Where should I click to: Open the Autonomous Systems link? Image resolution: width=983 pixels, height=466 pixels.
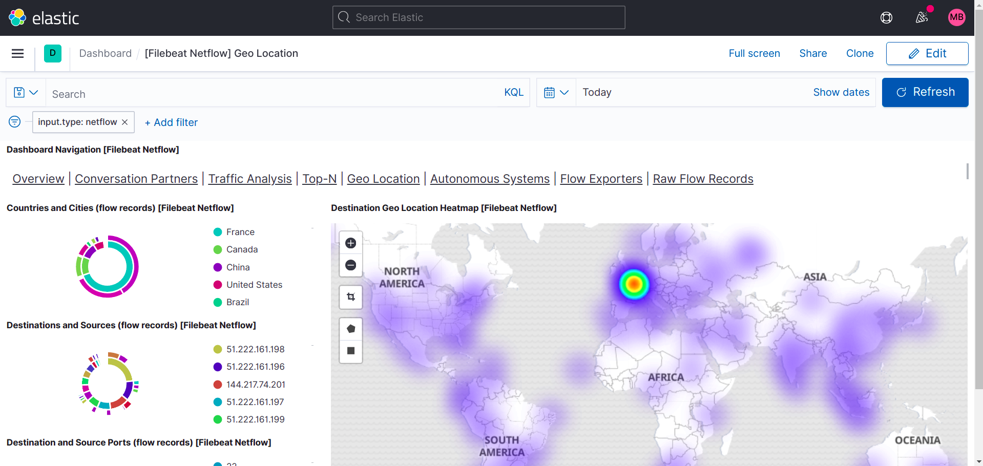click(490, 179)
